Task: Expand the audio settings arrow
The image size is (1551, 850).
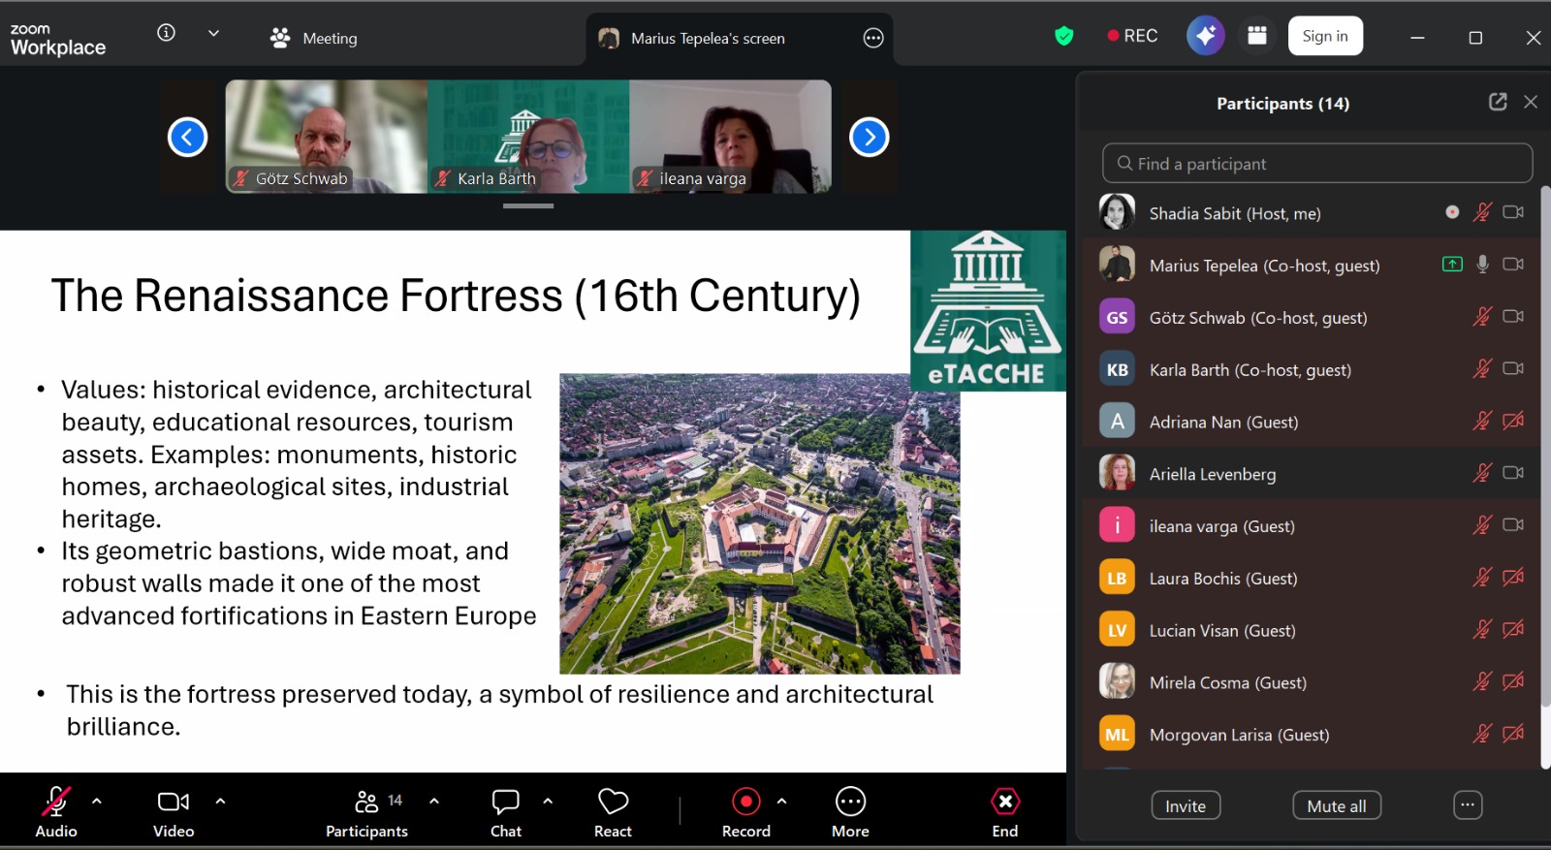Action: click(97, 802)
